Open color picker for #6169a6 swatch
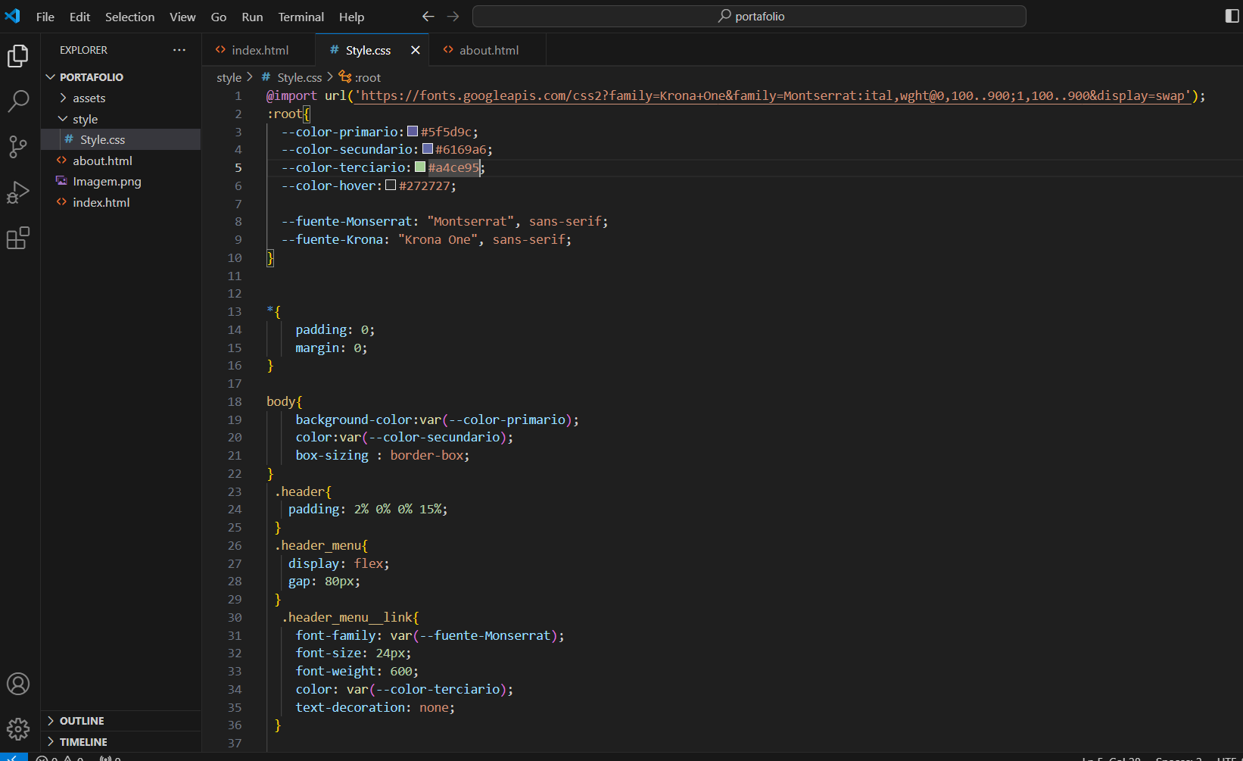Screen dimensions: 1243x761 428,149
